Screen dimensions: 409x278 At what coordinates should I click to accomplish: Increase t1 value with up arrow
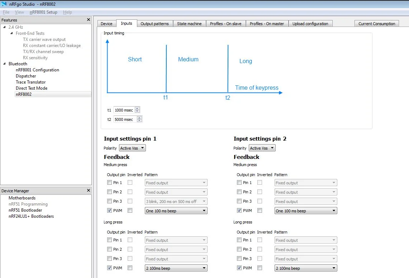137,108
